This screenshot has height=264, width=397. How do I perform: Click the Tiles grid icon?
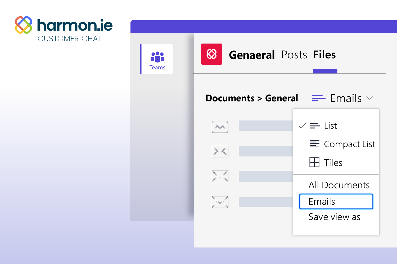tap(314, 162)
